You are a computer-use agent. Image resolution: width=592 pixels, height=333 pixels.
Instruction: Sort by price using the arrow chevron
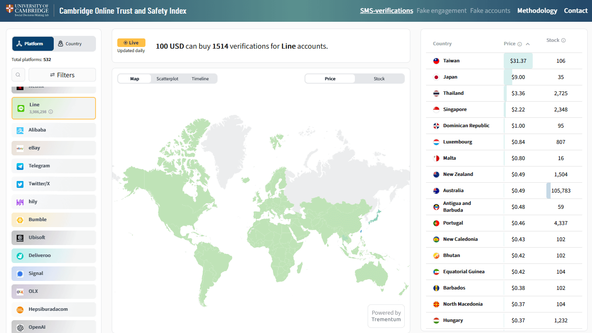(x=528, y=44)
